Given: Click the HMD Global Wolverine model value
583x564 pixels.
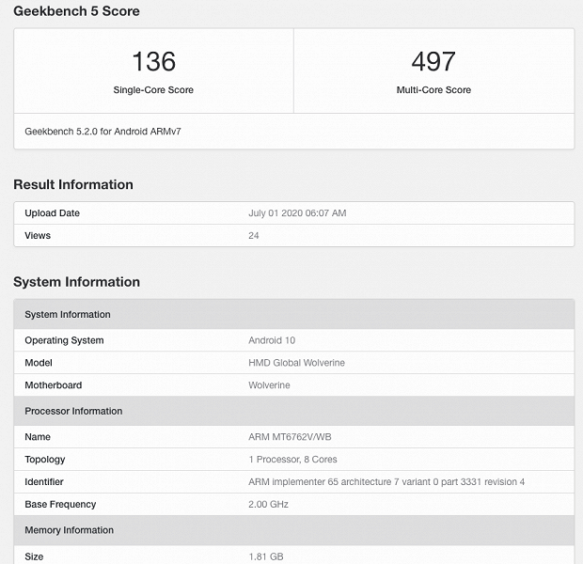Looking at the screenshot, I should point(296,363).
